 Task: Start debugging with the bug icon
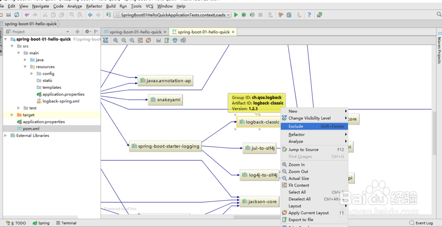(x=244, y=15)
